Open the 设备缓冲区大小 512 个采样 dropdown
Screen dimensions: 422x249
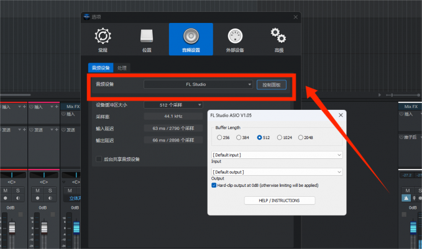tap(173, 105)
